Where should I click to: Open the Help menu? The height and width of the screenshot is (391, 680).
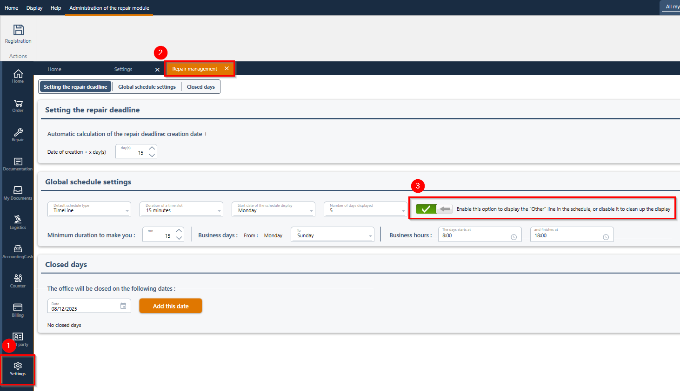56,8
